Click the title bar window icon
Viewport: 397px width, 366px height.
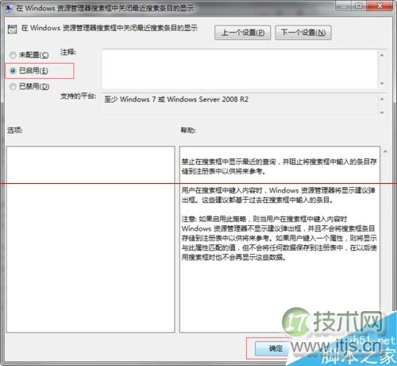pos(9,8)
